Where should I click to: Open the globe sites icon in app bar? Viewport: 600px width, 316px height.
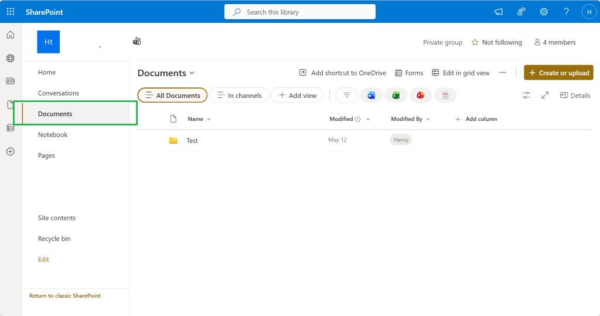11,58
